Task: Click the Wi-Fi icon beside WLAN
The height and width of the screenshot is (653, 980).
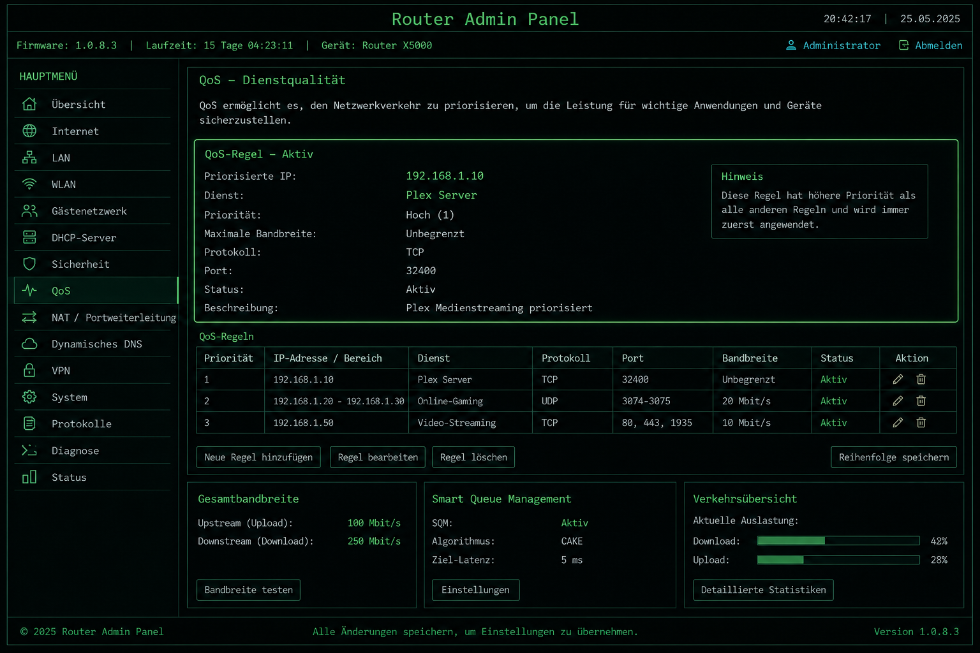Action: (x=29, y=184)
